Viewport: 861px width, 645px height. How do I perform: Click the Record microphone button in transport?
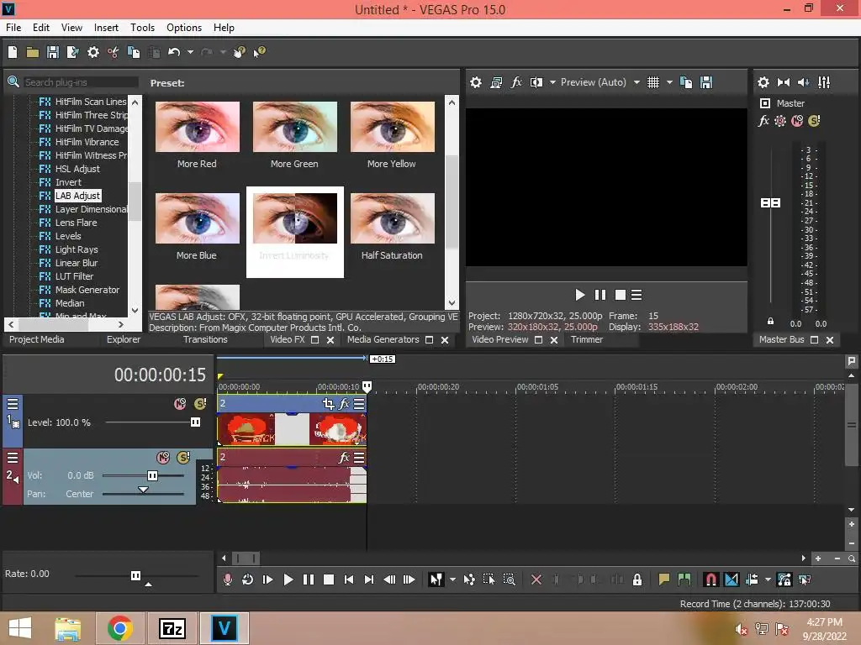pos(227,579)
